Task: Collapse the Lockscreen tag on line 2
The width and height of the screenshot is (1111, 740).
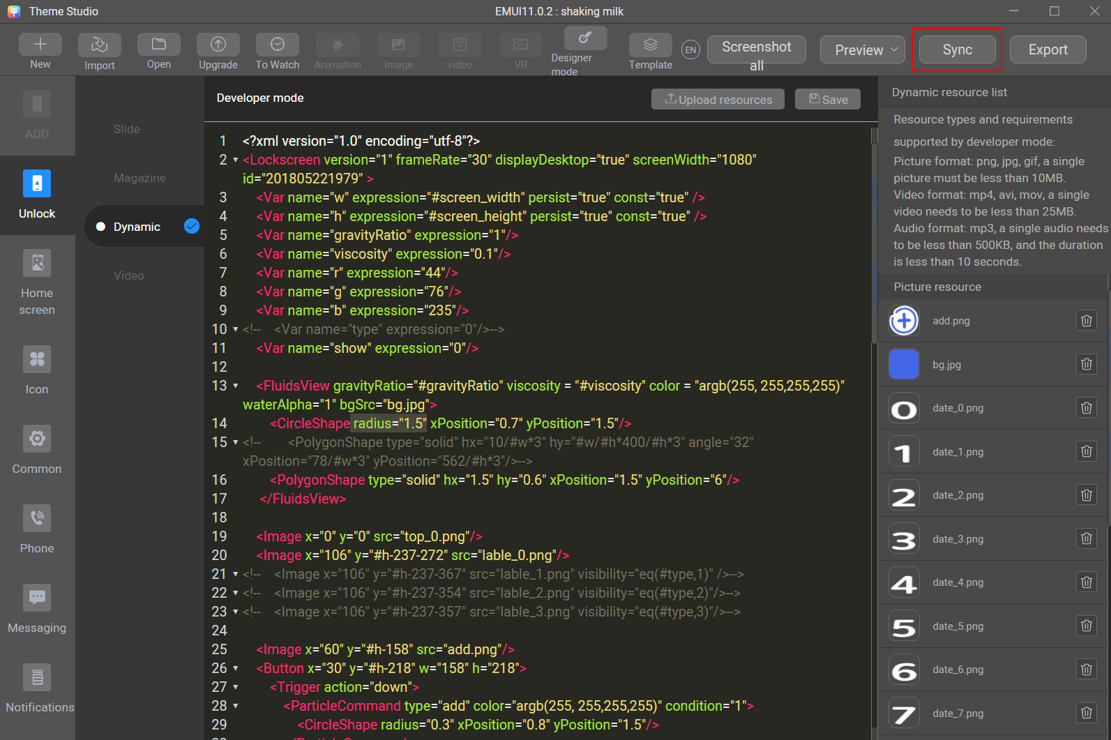Action: [x=236, y=160]
